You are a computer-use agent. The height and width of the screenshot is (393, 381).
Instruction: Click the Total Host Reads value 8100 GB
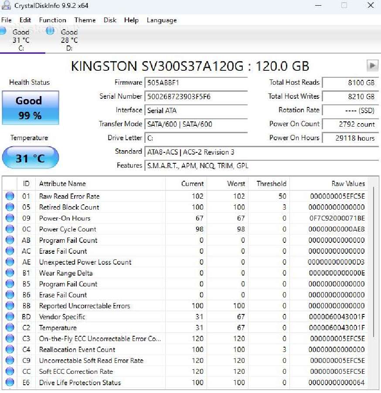click(x=350, y=83)
